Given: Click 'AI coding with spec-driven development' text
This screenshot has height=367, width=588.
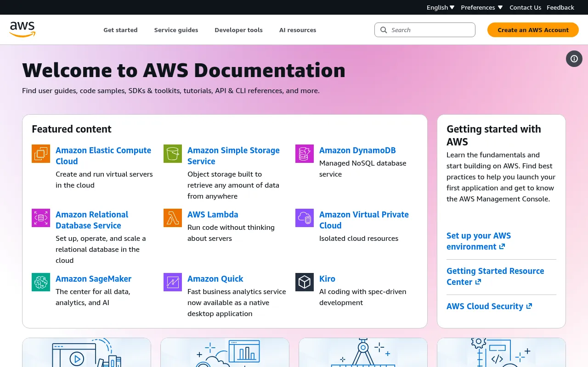Looking at the screenshot, I should [x=363, y=297].
